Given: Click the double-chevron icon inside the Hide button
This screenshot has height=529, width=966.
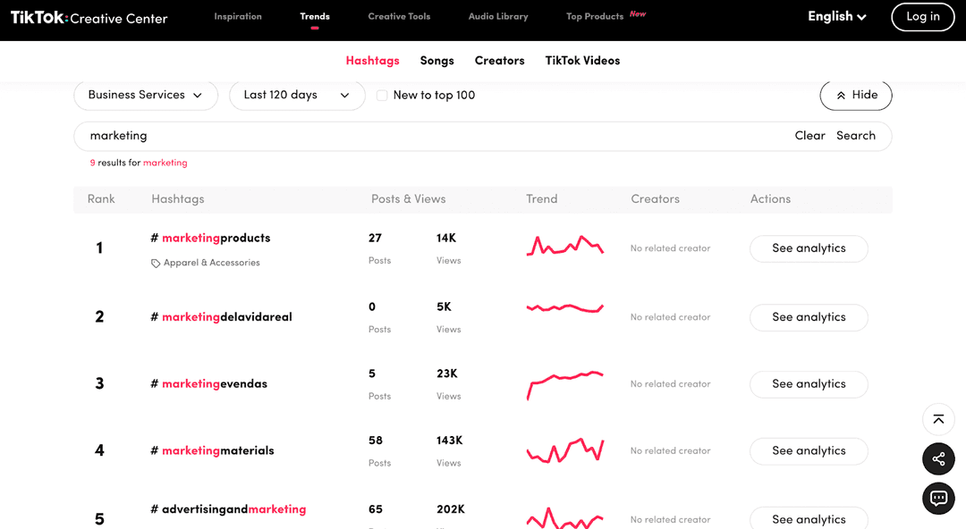Looking at the screenshot, I should click(842, 95).
